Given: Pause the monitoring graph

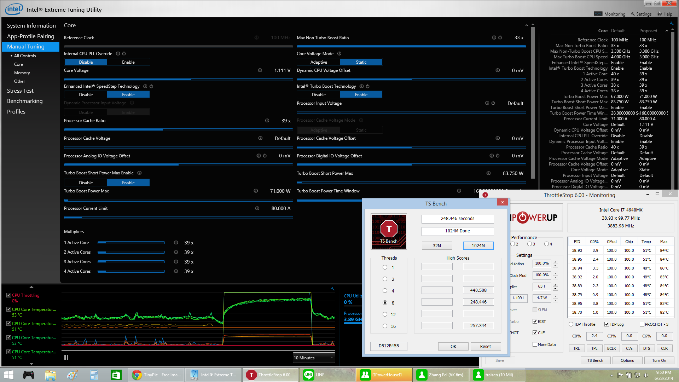Looking at the screenshot, I should [x=66, y=358].
